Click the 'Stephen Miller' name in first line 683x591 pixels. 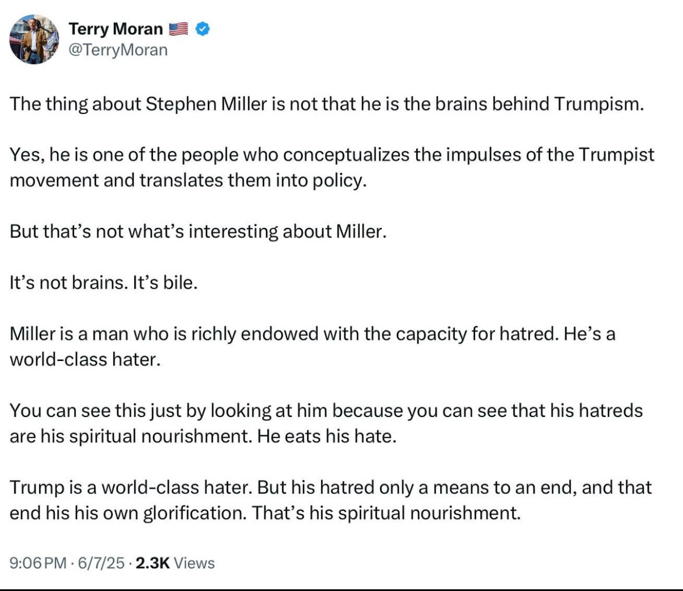[x=206, y=104]
